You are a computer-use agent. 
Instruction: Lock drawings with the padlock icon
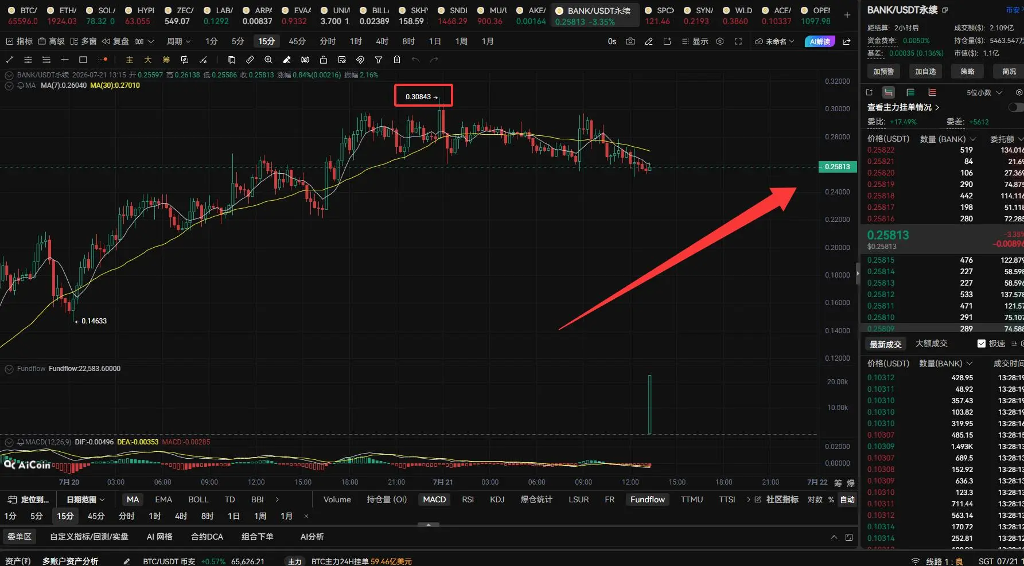point(324,60)
